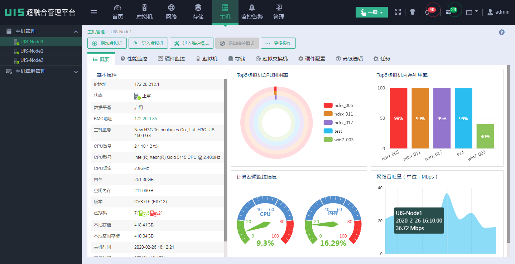This screenshot has height=264, width=515.
Task: Click the version value CVK 6.5 (E0712)
Action: pos(150,202)
